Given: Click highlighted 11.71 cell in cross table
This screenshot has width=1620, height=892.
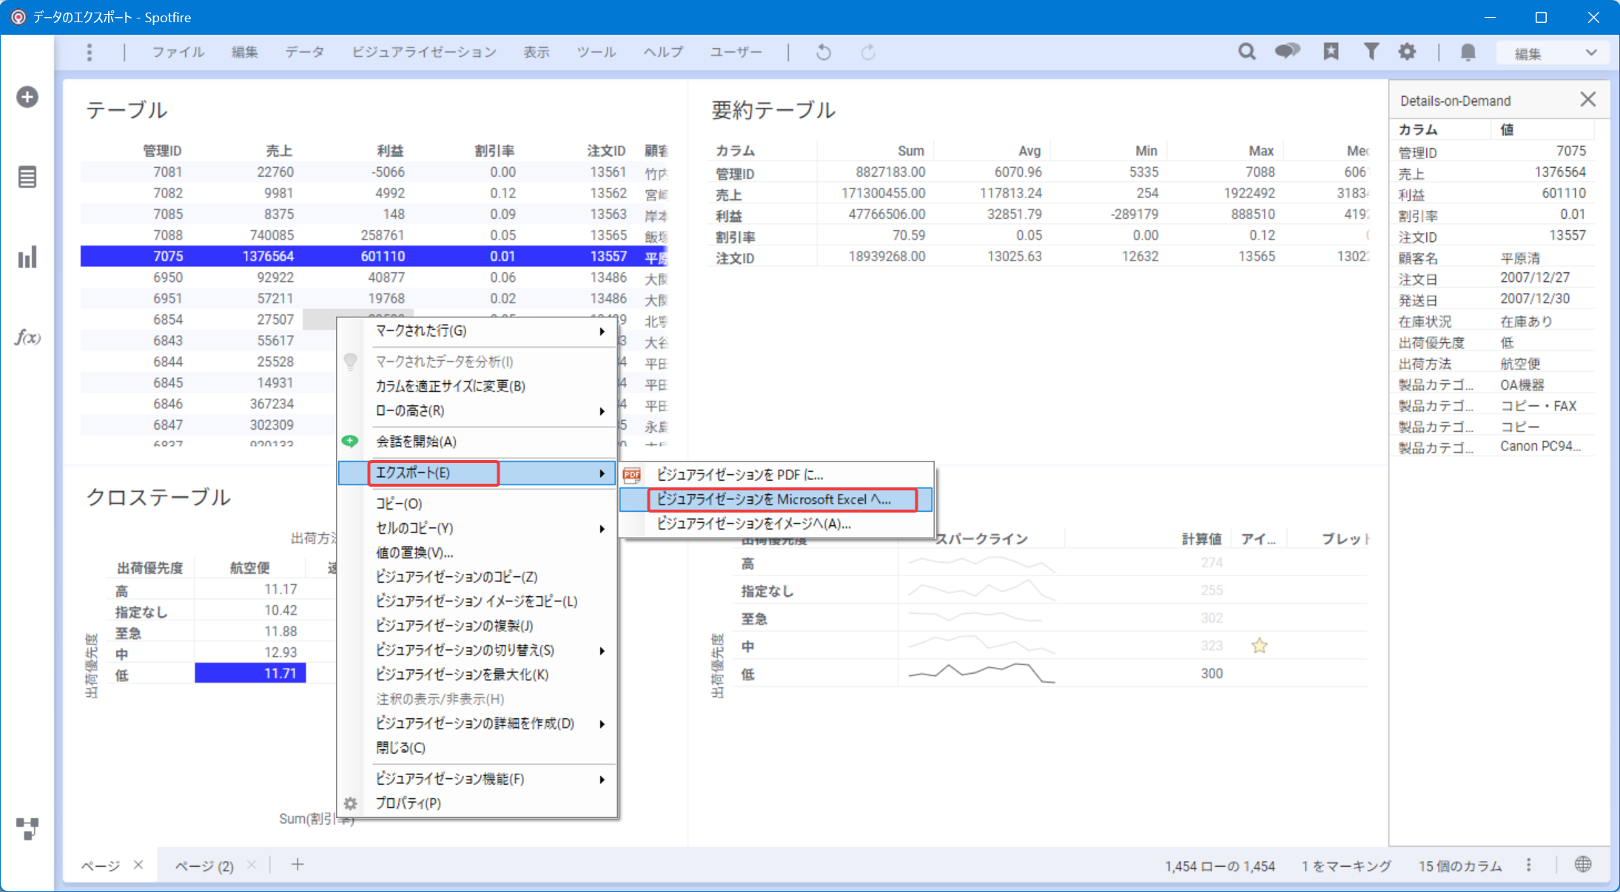Looking at the screenshot, I should click(x=250, y=673).
